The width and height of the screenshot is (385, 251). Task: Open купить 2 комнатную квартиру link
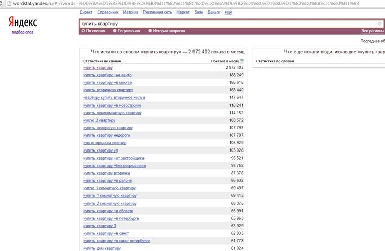pos(110,204)
